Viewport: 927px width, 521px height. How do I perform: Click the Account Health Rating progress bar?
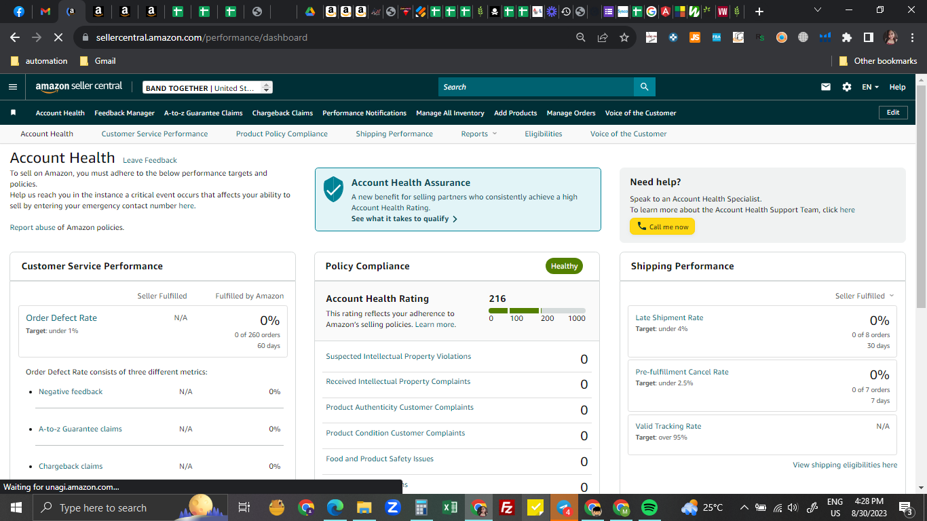pos(537,311)
